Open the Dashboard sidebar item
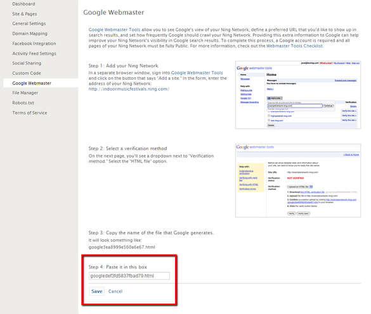This screenshot has width=371, height=314. point(23,4)
